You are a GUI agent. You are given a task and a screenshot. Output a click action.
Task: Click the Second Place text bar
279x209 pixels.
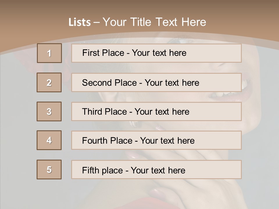click(156, 82)
